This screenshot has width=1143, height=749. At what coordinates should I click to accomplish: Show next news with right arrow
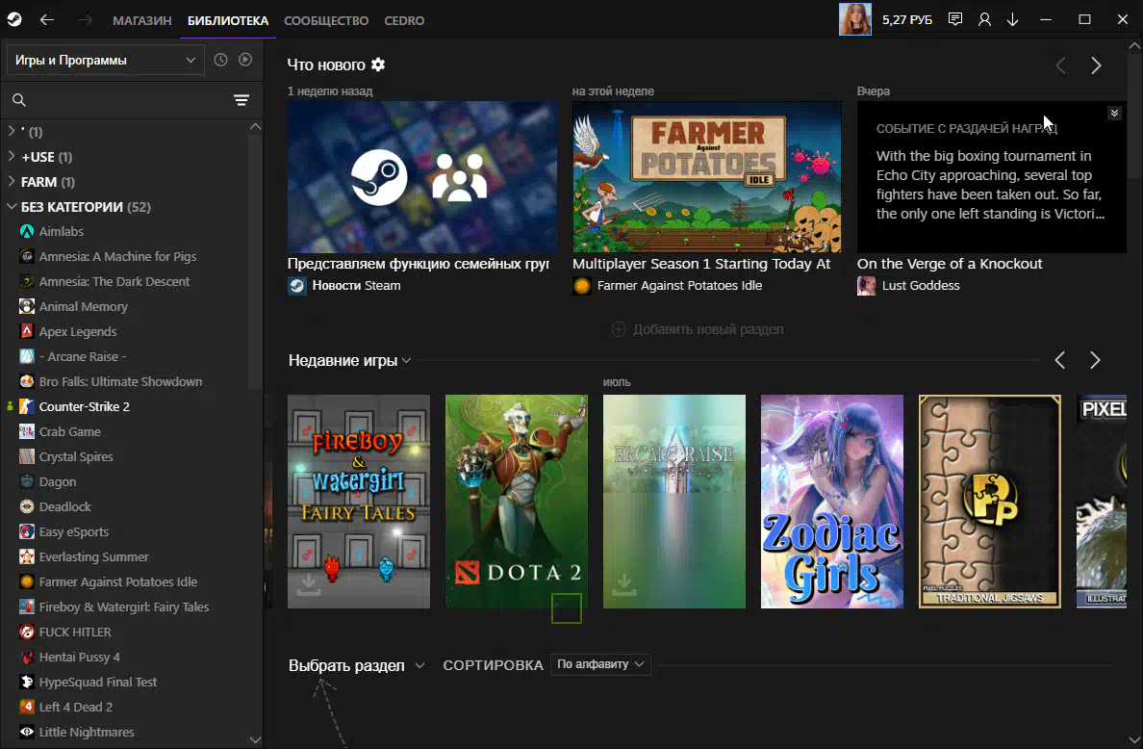(1096, 65)
